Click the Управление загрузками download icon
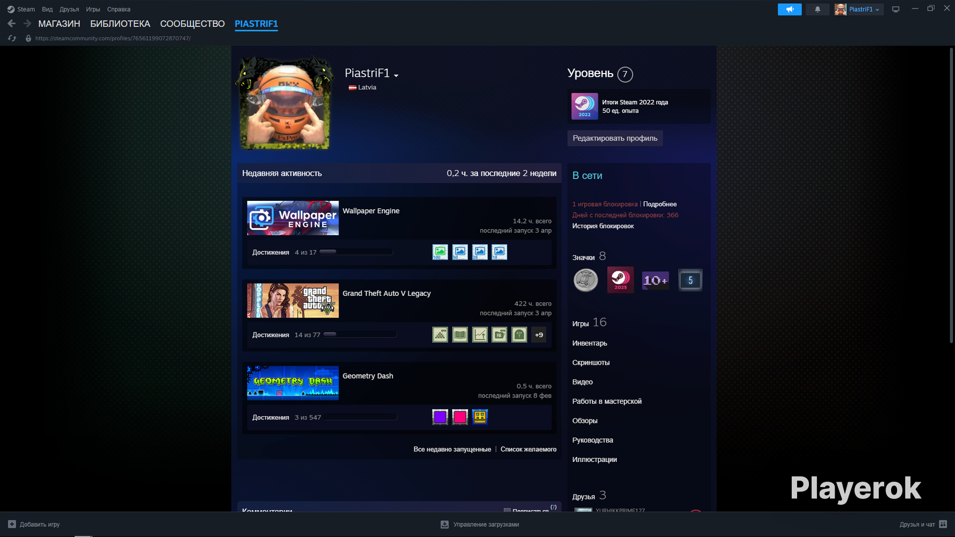The width and height of the screenshot is (955, 537). pos(445,524)
